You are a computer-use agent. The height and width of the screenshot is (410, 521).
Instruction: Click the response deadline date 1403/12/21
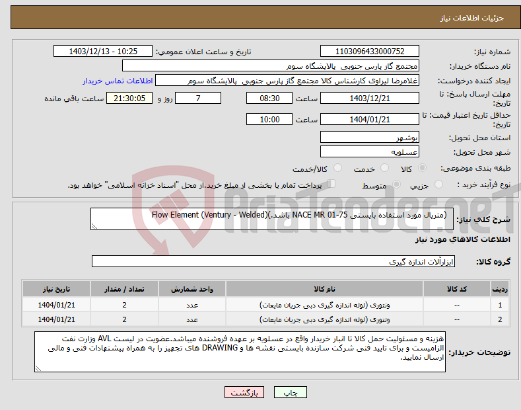[370, 98]
